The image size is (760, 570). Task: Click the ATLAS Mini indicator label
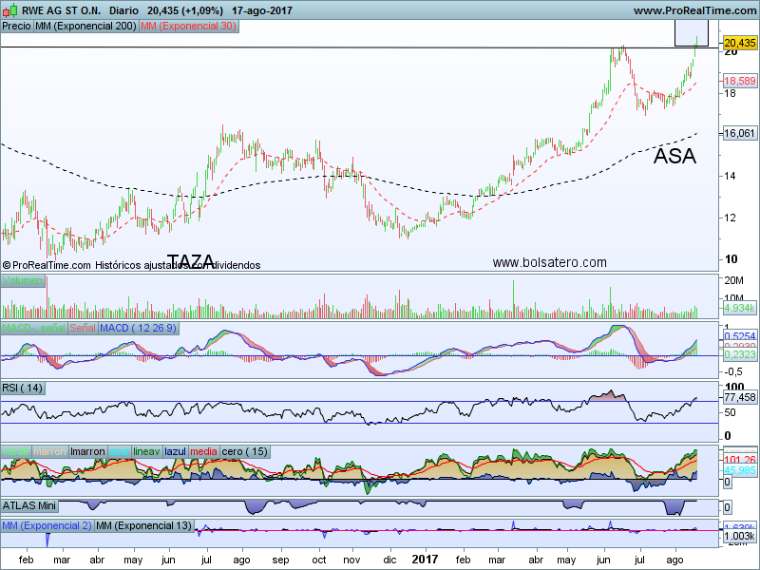tap(29, 505)
